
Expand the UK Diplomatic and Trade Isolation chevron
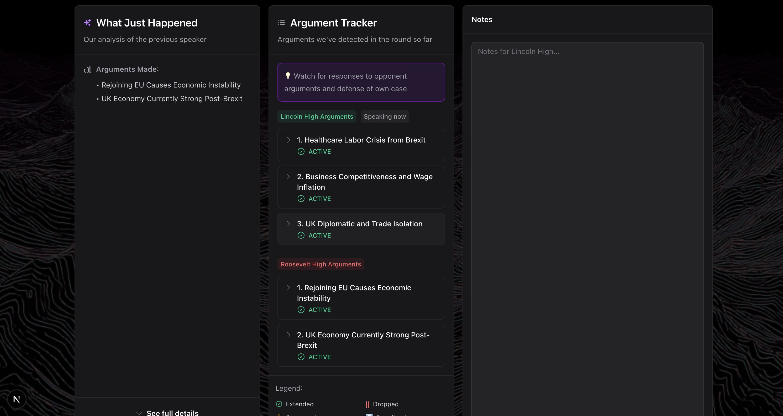[288, 224]
